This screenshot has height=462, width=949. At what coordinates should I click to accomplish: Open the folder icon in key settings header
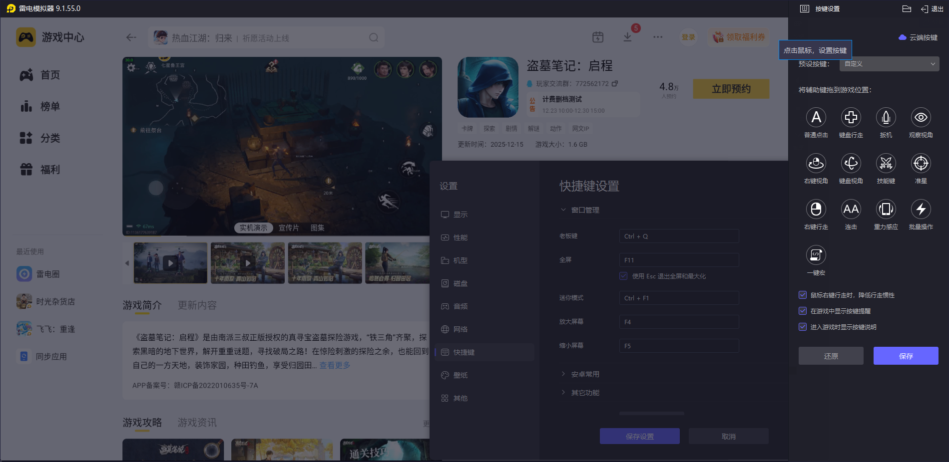[907, 8]
